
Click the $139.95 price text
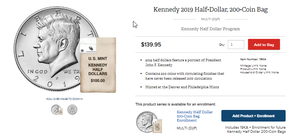pyautogui.click(x=151, y=45)
